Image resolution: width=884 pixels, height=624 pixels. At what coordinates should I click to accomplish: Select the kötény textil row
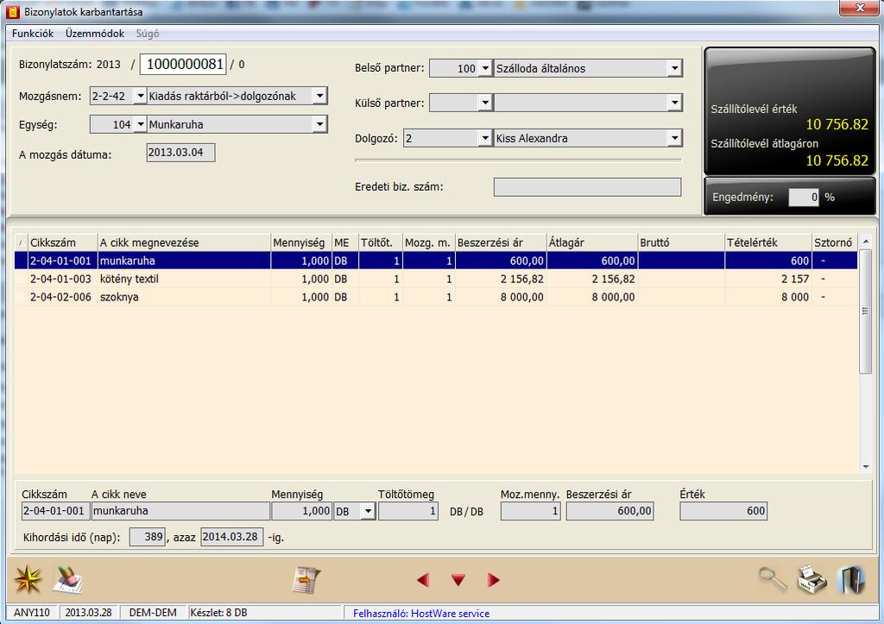(x=436, y=279)
